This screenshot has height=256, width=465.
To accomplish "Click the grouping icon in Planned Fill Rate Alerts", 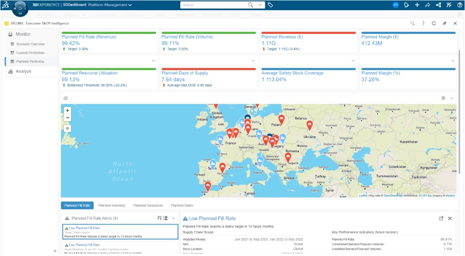I will 166,218.
